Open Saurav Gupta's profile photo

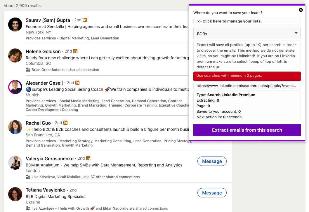15,25
